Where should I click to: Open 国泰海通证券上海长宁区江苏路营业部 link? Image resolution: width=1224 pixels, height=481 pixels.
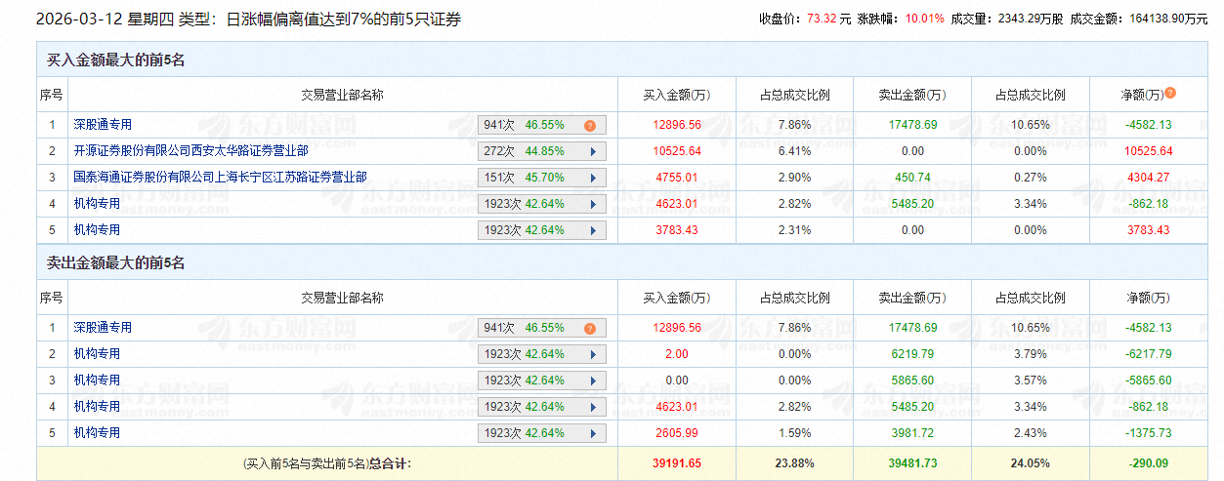click(220, 178)
